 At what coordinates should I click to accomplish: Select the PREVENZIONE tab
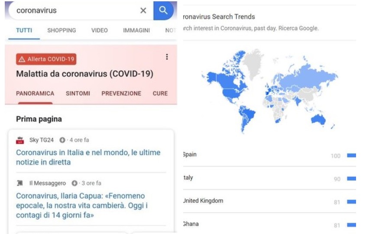click(x=121, y=94)
